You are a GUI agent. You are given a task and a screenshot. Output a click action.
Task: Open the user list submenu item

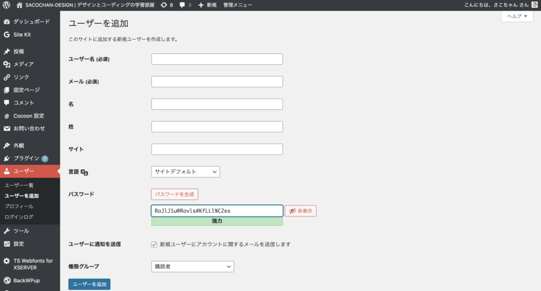(x=19, y=185)
